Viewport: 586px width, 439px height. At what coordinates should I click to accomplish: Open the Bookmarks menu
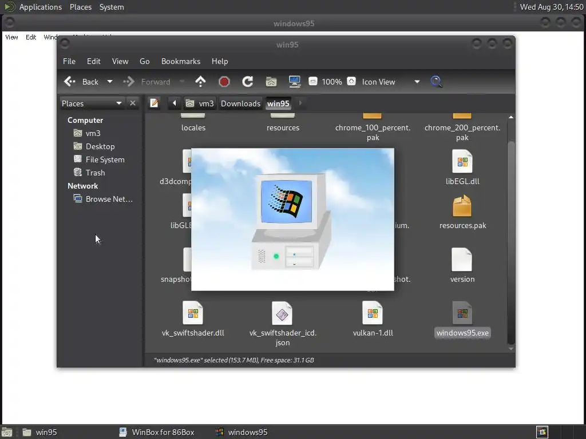coord(180,61)
